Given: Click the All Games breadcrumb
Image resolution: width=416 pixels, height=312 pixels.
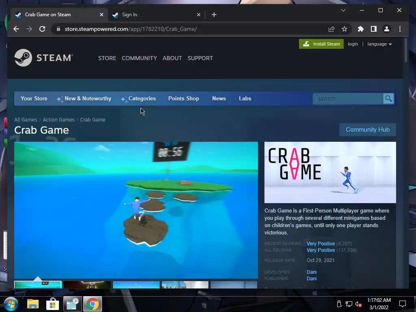Looking at the screenshot, I should click(x=26, y=120).
